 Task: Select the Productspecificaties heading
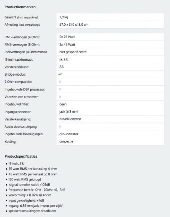pos(21,156)
